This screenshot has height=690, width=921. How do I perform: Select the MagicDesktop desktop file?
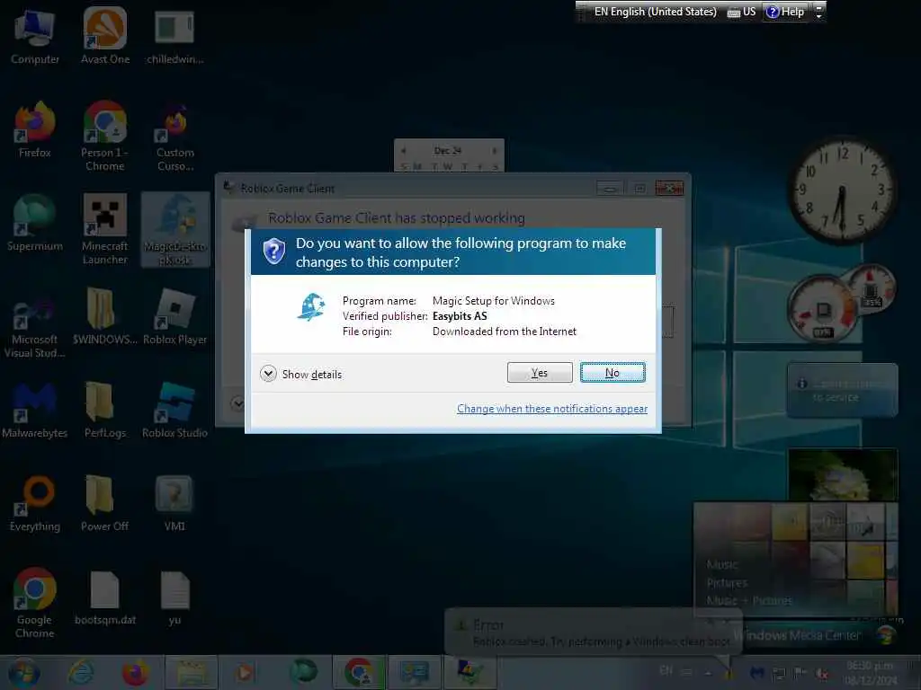click(x=175, y=229)
